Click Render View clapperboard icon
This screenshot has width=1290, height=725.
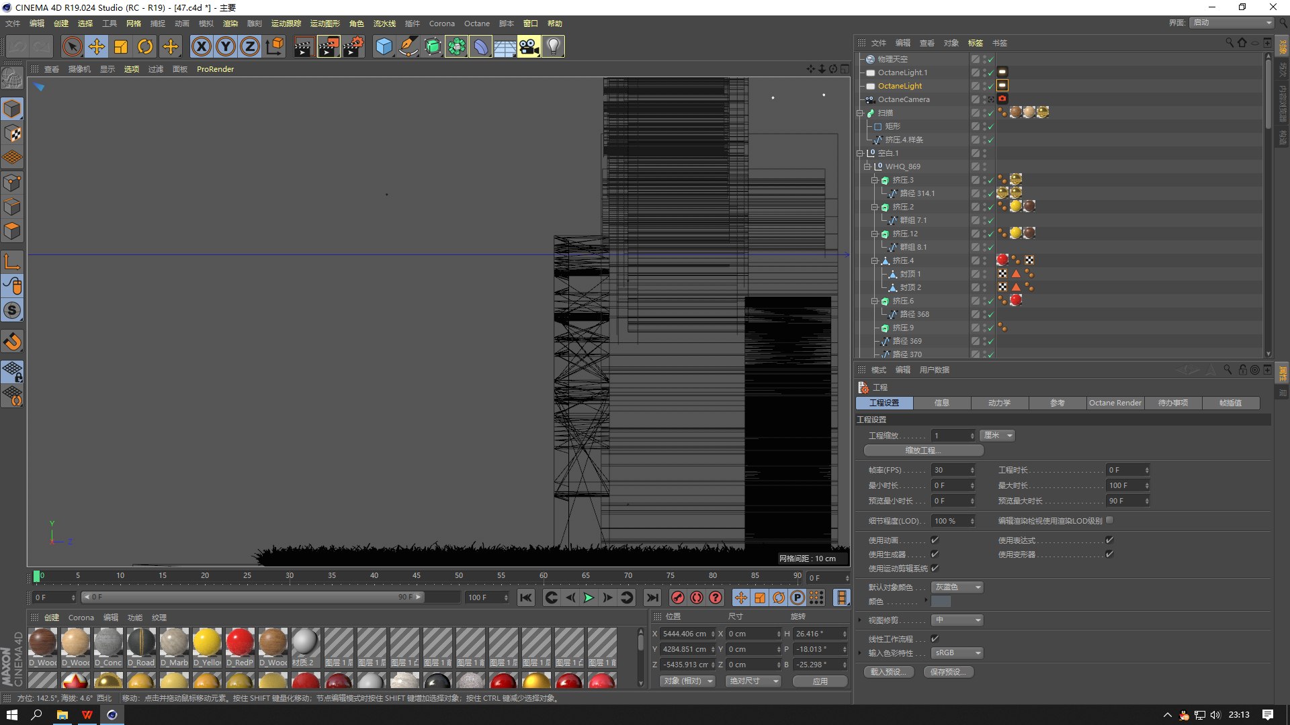tap(303, 46)
